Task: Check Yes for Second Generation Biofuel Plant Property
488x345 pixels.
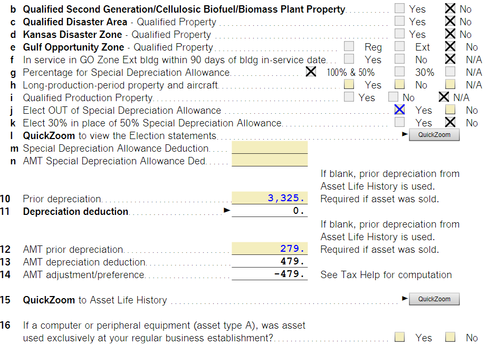Action: (x=400, y=9)
